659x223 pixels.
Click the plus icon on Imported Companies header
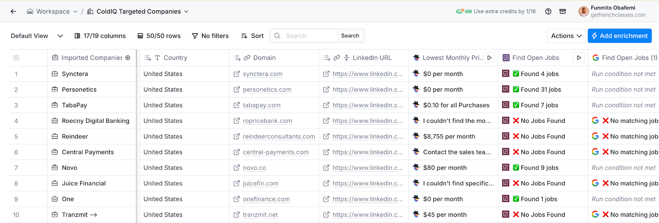click(x=128, y=58)
